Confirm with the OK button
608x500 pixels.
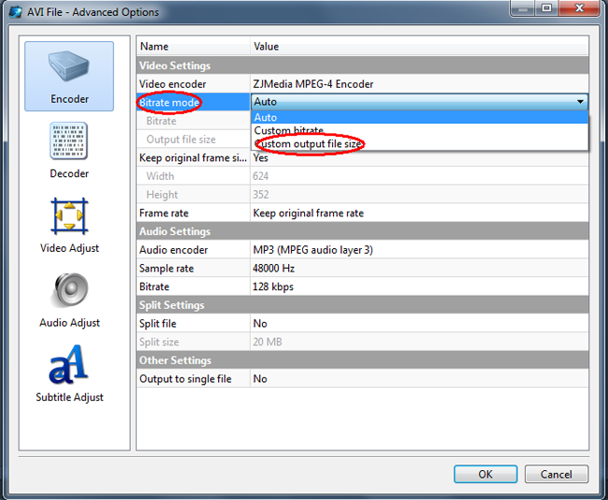click(485, 474)
